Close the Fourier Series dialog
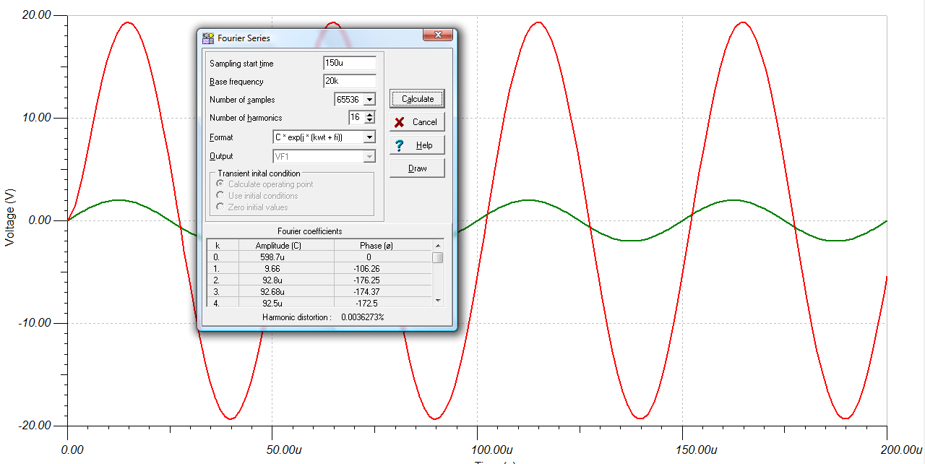Viewport: 925px width, 464px height. point(438,35)
